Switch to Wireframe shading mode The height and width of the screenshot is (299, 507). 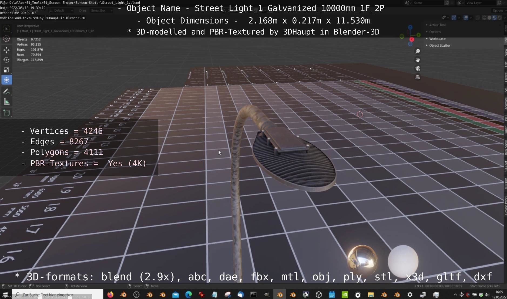pos(484,18)
